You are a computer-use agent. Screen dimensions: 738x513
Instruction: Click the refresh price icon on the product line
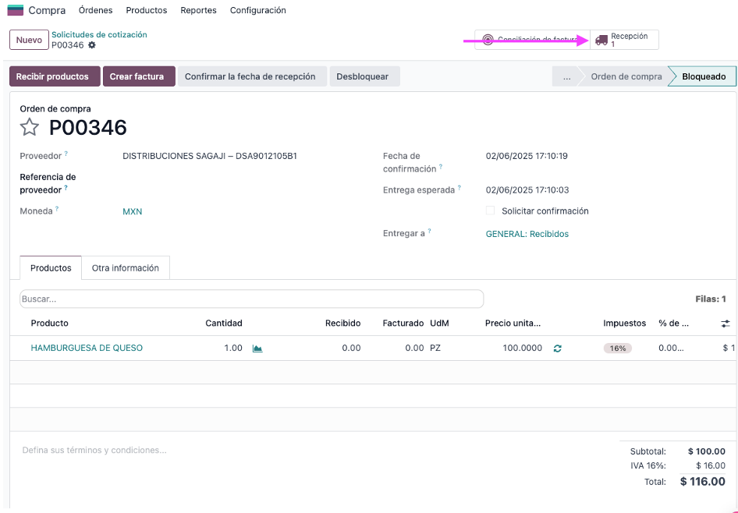pyautogui.click(x=558, y=348)
